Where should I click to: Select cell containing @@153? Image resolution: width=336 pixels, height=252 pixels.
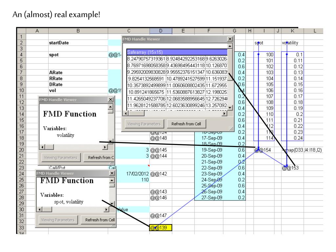[292, 168]
